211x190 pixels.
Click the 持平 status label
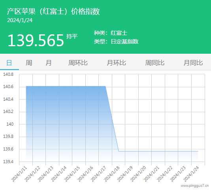72,36
